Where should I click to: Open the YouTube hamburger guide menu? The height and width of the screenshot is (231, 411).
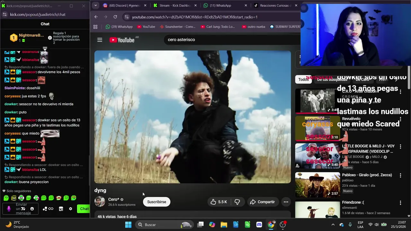coord(100,40)
